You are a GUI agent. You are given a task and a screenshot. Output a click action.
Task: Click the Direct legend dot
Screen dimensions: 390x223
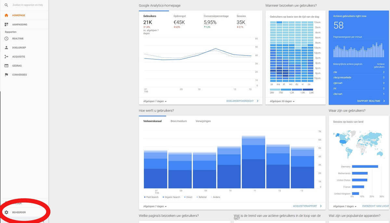coord(185,197)
